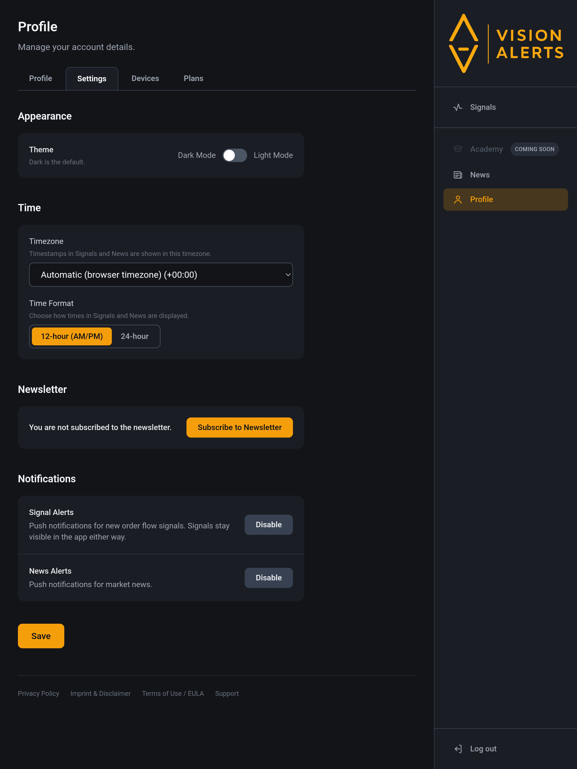Screen dimensions: 577x769
Task: Click the Light Mode label
Action: [273, 155]
